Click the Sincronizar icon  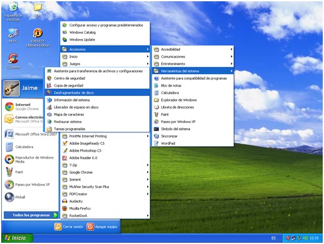pyautogui.click(x=156, y=136)
